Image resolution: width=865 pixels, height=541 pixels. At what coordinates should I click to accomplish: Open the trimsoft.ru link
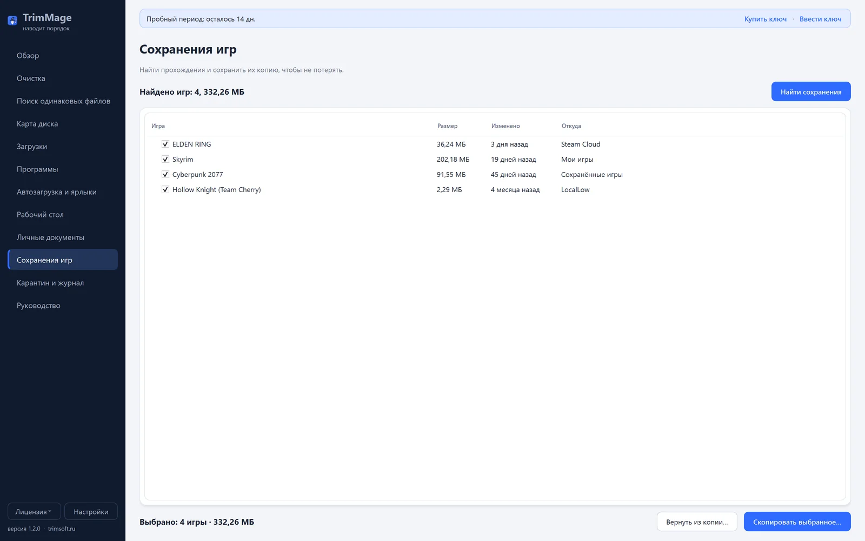click(62, 529)
